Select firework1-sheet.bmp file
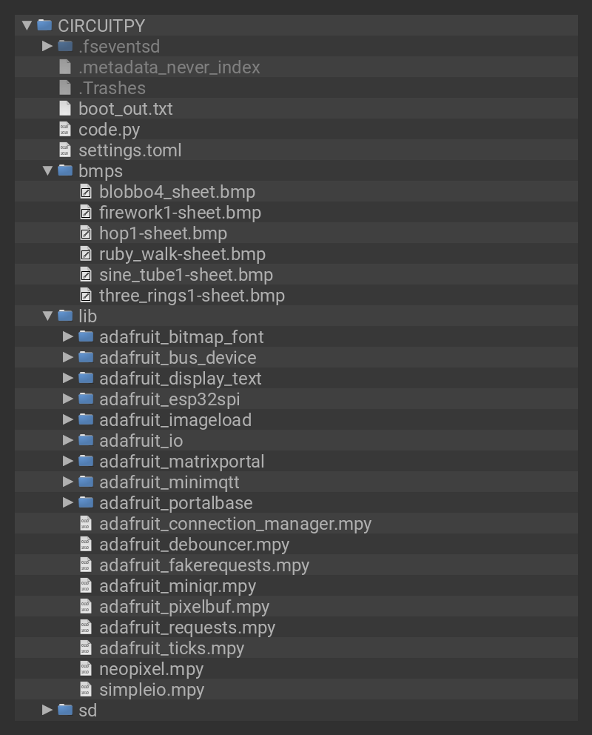The width and height of the screenshot is (592, 735). (x=180, y=213)
